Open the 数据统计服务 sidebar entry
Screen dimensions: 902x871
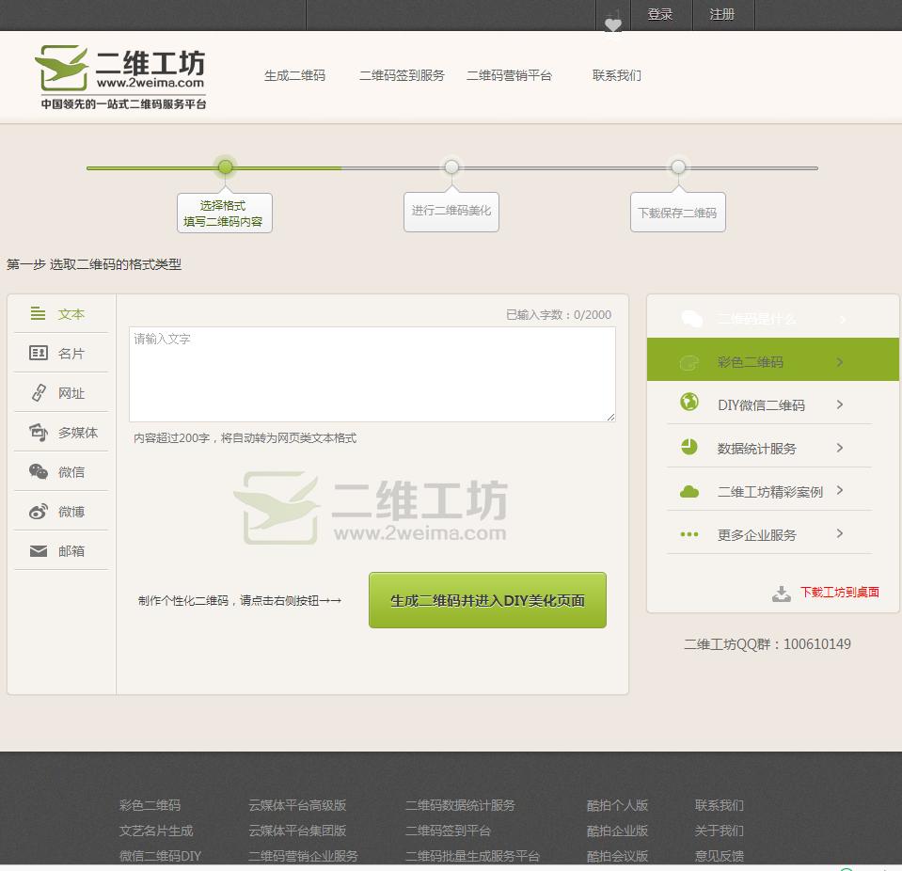click(769, 448)
